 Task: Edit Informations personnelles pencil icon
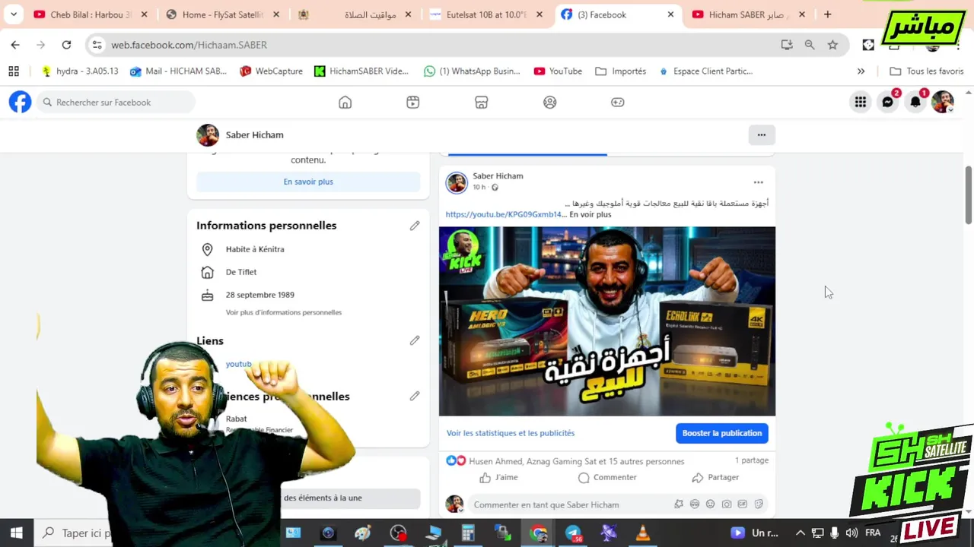pos(415,226)
